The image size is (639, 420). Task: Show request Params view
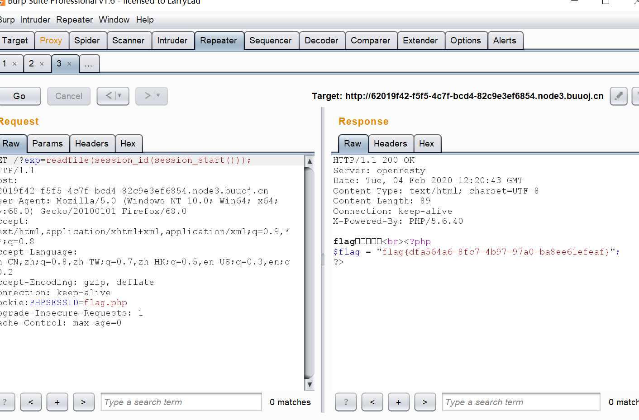48,143
